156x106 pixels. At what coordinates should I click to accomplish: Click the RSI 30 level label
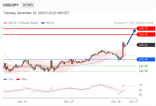tap(140, 95)
